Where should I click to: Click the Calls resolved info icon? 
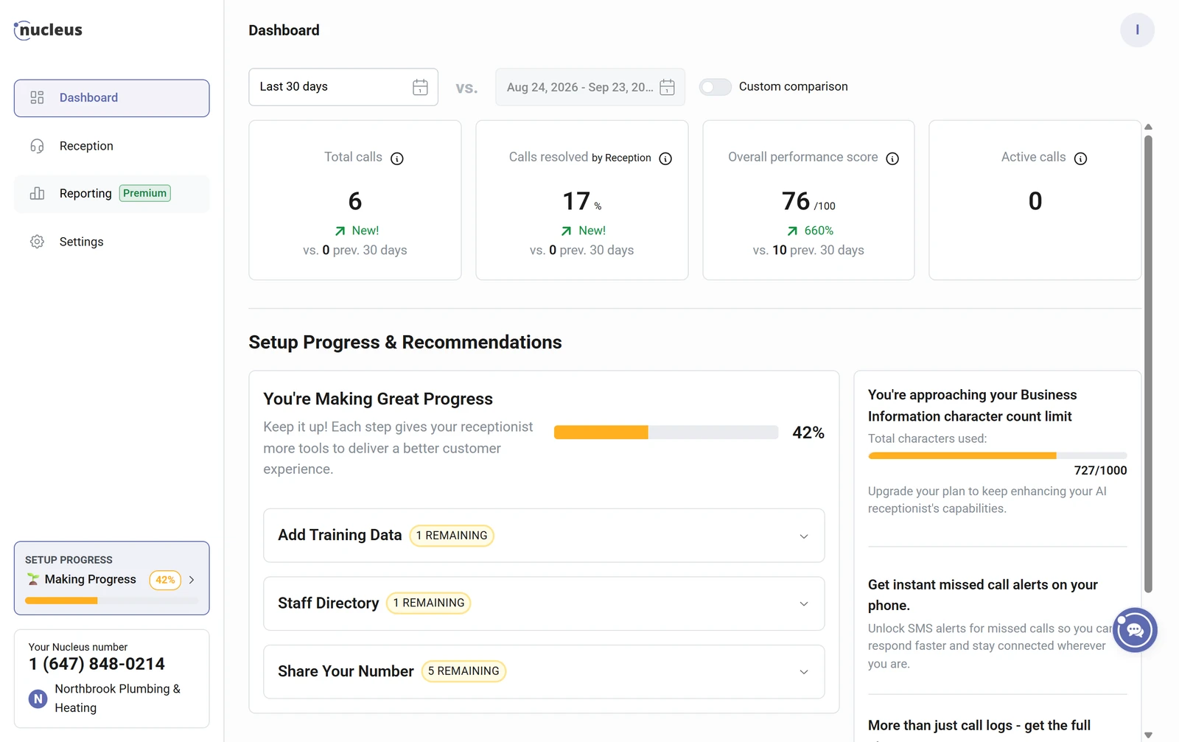tap(665, 158)
